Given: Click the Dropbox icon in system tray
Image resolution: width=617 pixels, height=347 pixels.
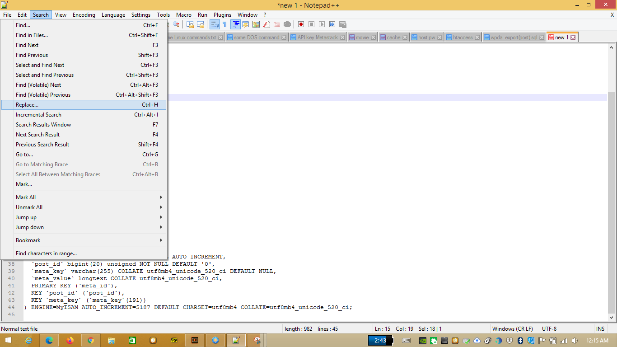Looking at the screenshot, I should (509, 341).
